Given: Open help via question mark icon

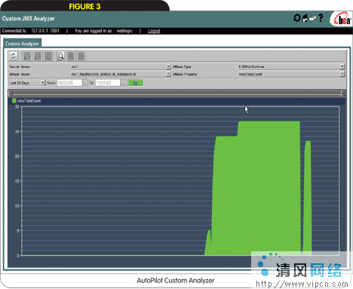Looking at the screenshot, I should click(321, 18).
